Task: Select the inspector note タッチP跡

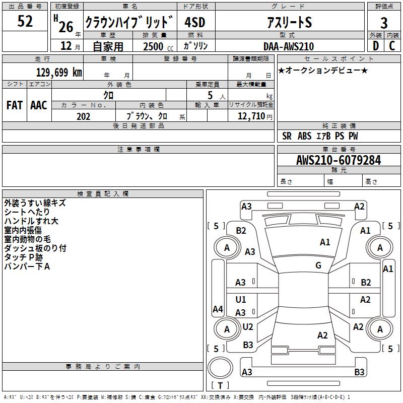Action: [23, 257]
